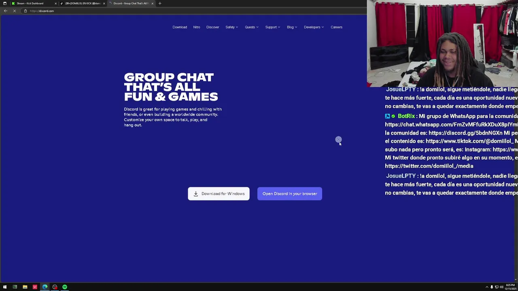The height and width of the screenshot is (291, 518).
Task: Switch to Microsoft Edge in the taskbar
Action: point(45,287)
